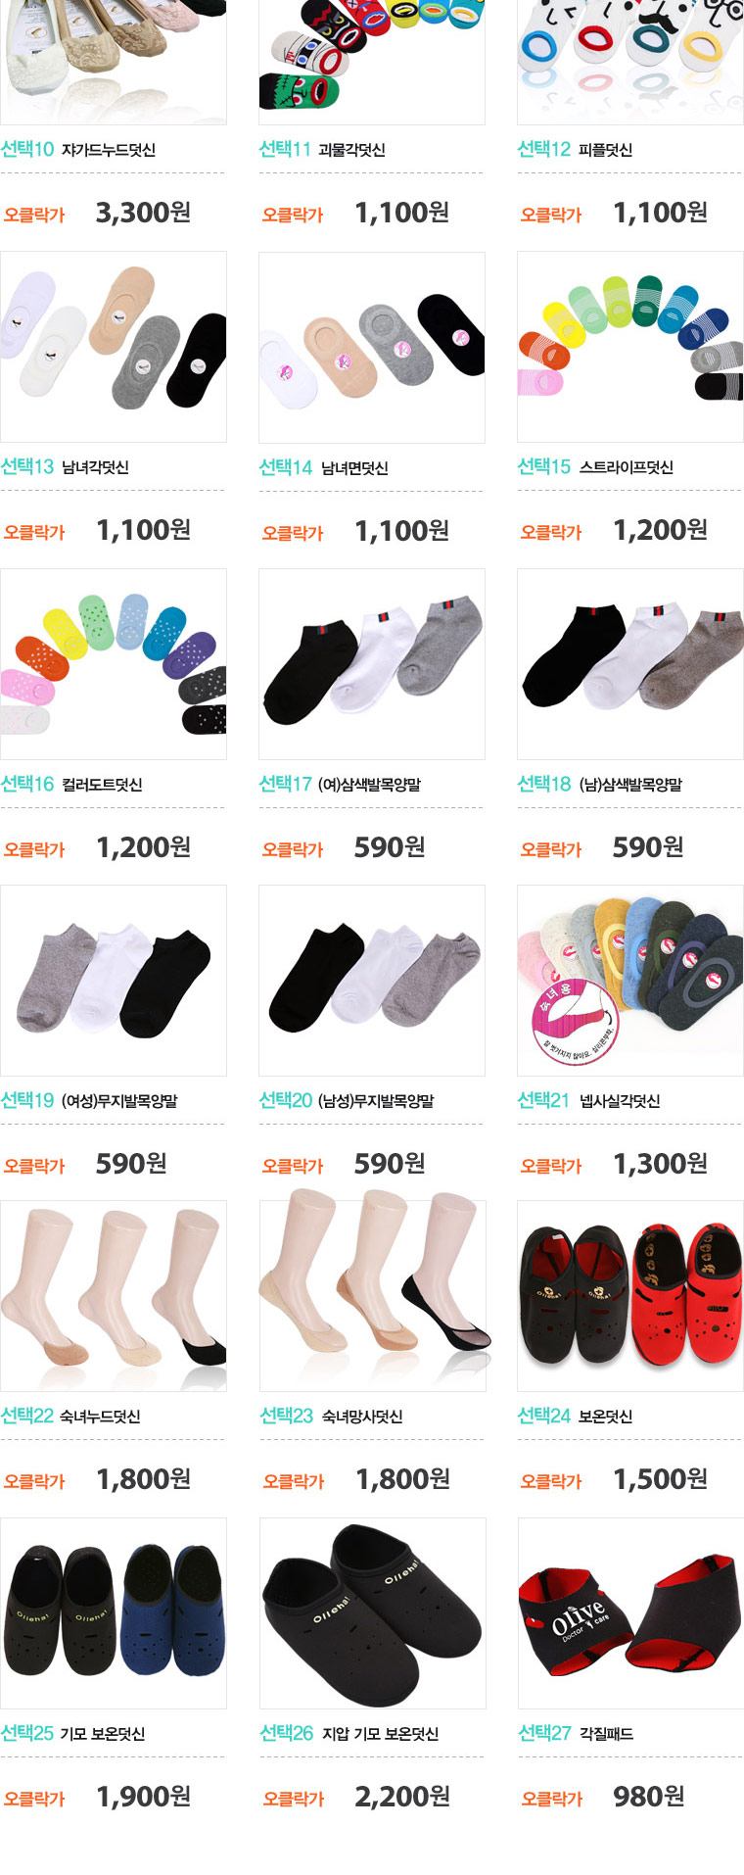Click the 980원 price for 각질패드
The height and width of the screenshot is (1875, 744).
point(648,1796)
